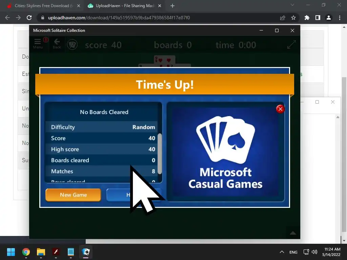Screen dimensions: 347x260
Task: Click the High score row value 40
Action: pyautogui.click(x=151, y=149)
